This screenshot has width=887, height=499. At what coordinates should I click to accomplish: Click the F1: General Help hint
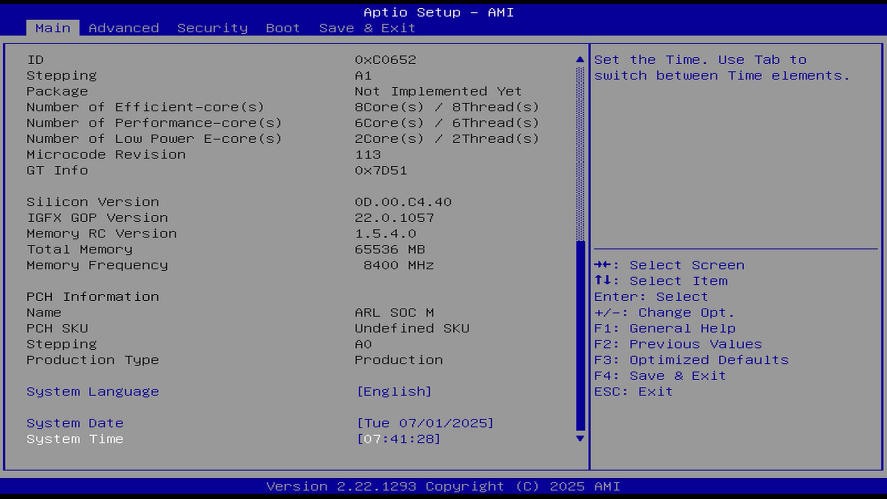pos(664,329)
